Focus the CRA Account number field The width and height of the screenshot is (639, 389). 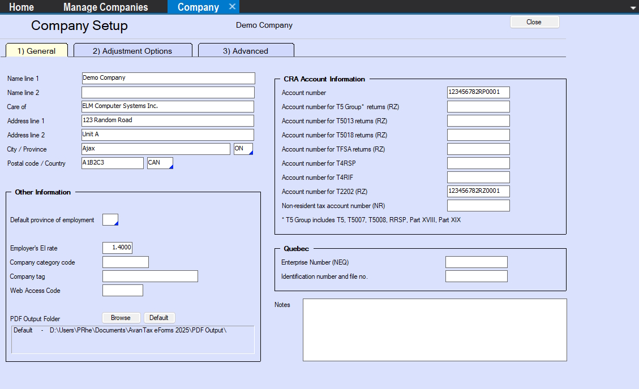click(478, 93)
